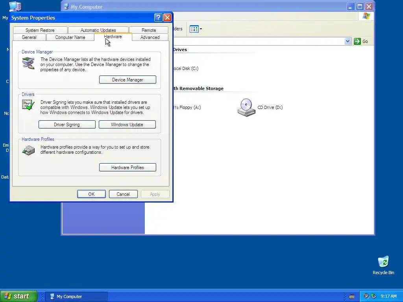This screenshot has height=302, width=403.
Task: Click the My Computer taskbar button
Action: [76, 296]
